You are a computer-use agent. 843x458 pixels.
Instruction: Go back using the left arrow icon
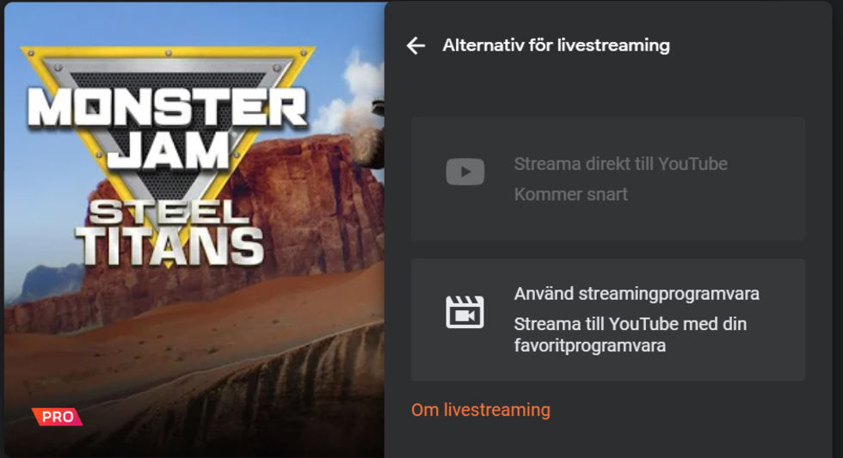point(415,46)
